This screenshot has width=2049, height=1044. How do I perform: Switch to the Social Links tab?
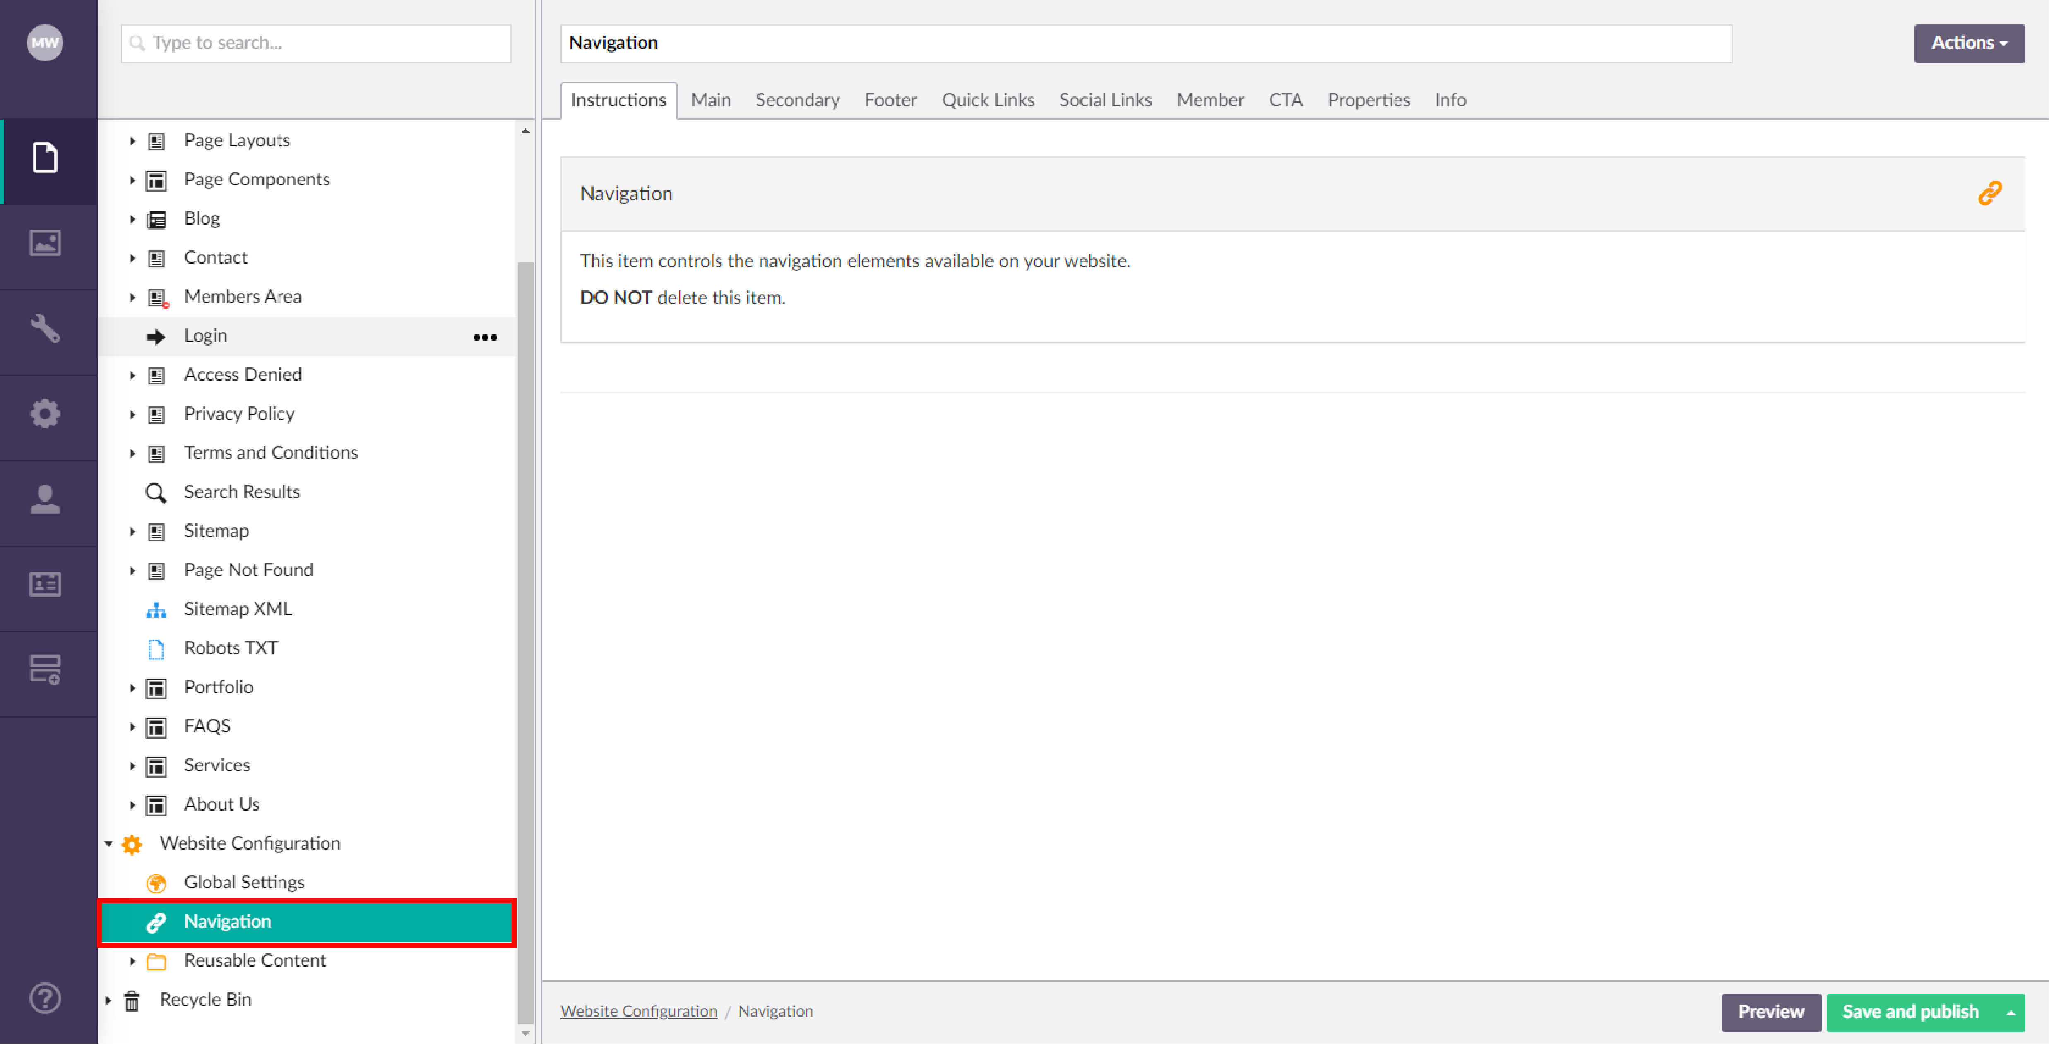pyautogui.click(x=1105, y=100)
